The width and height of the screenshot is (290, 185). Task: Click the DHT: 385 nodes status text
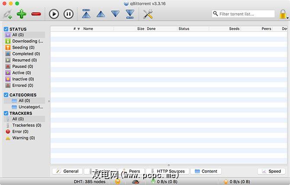90,182
